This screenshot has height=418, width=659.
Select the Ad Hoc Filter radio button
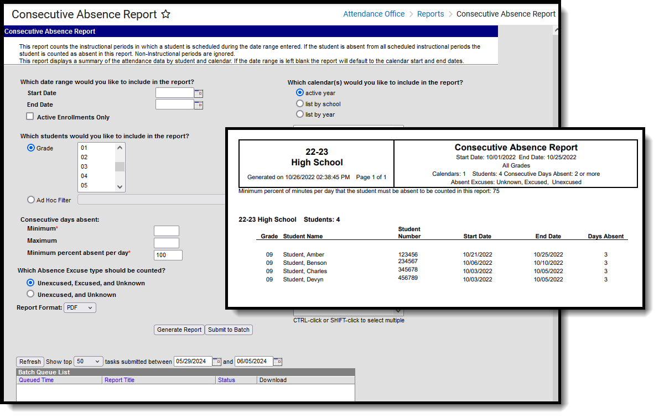point(31,200)
